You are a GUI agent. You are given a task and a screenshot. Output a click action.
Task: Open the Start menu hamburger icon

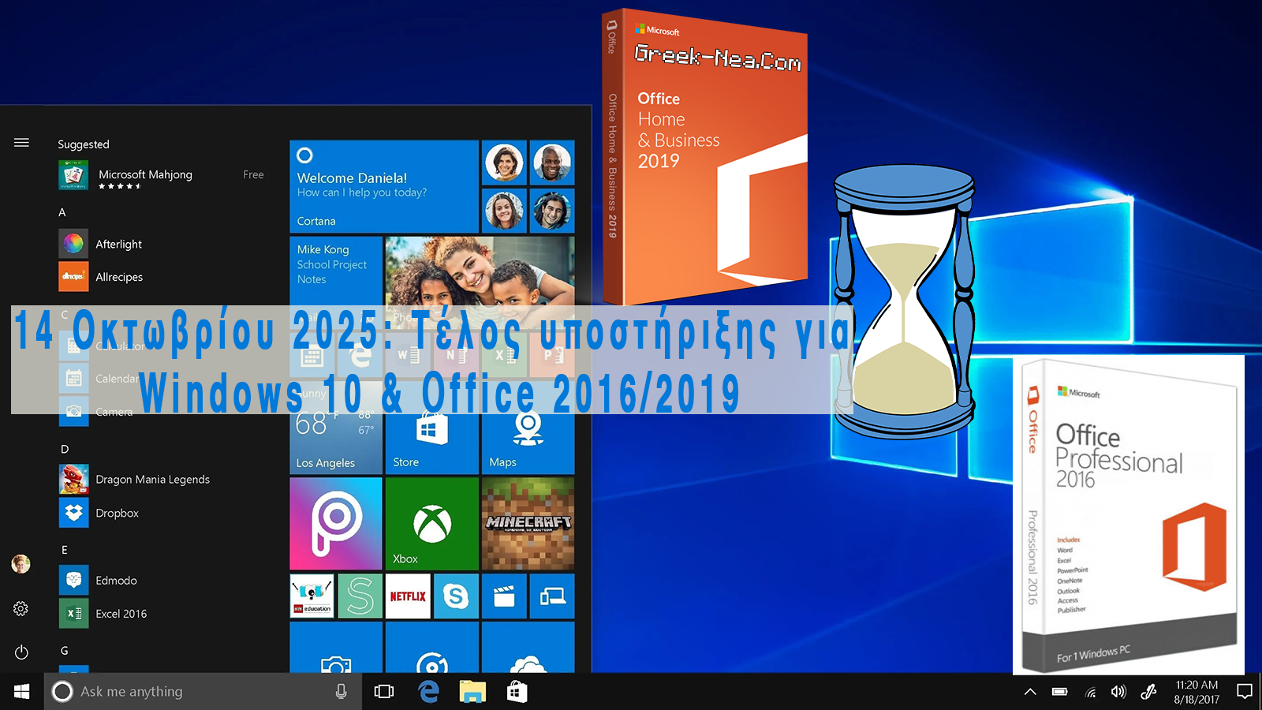[21, 143]
